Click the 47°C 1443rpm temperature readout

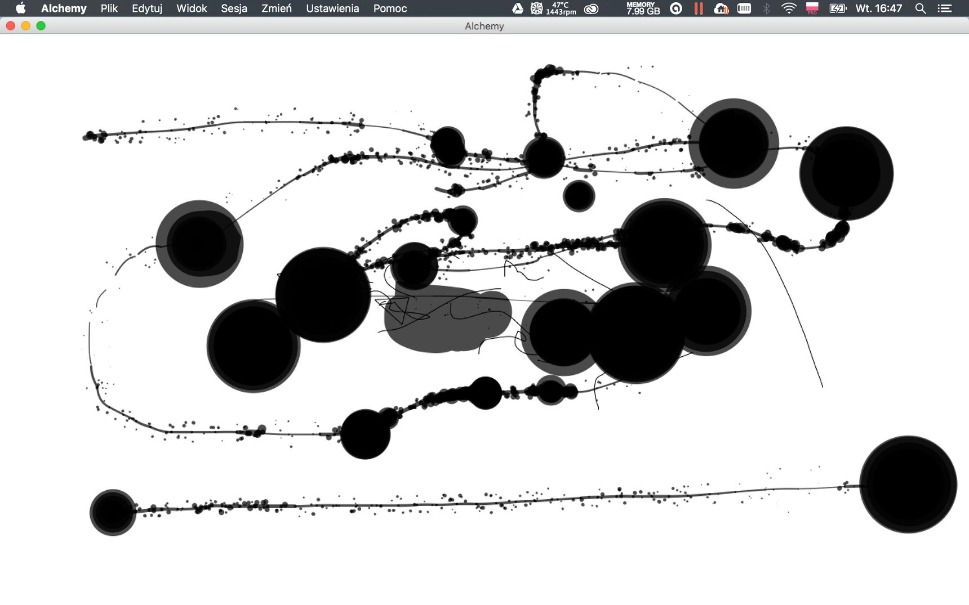tap(561, 8)
